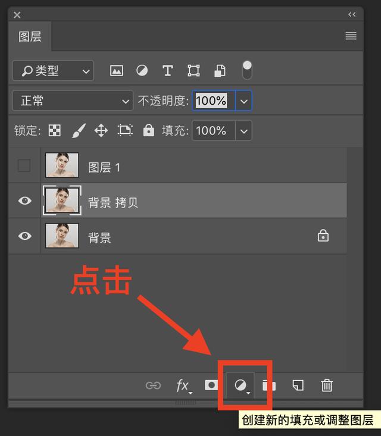
Task: Open the 类型 filter type dropdown
Action: [x=53, y=71]
